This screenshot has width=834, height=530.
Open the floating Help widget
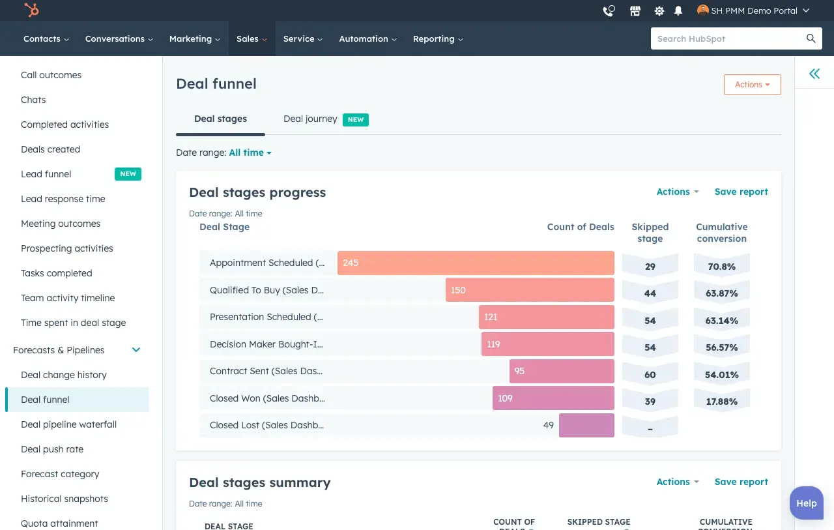point(806,503)
